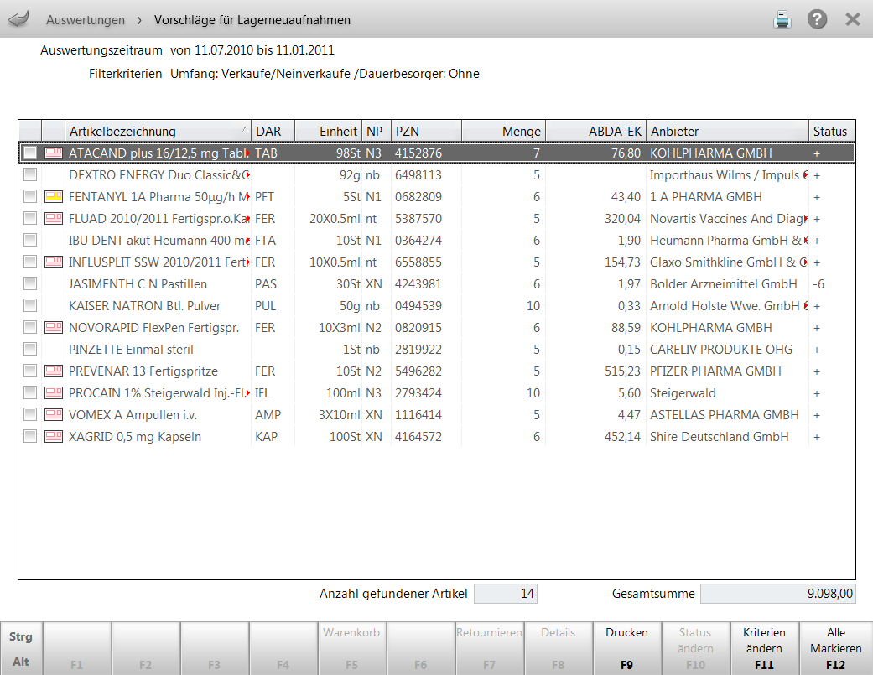Select Anbieter ASTELLAS PHARMA GMBH
The image size is (873, 675).
click(725, 414)
